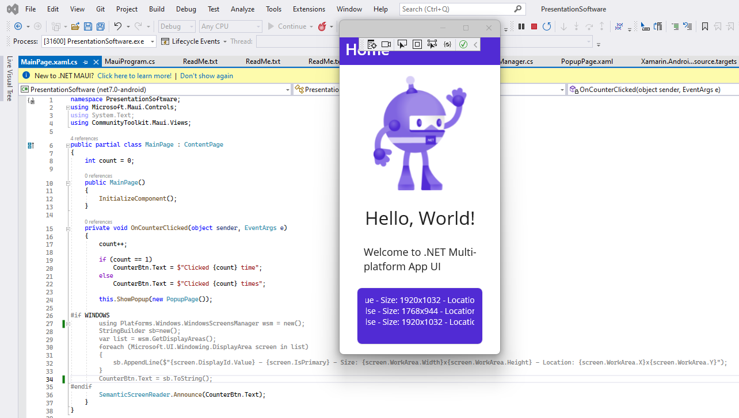Expand the Lifecycle Events dropdown
Viewport: 739px width, 418px height.
tap(224, 41)
